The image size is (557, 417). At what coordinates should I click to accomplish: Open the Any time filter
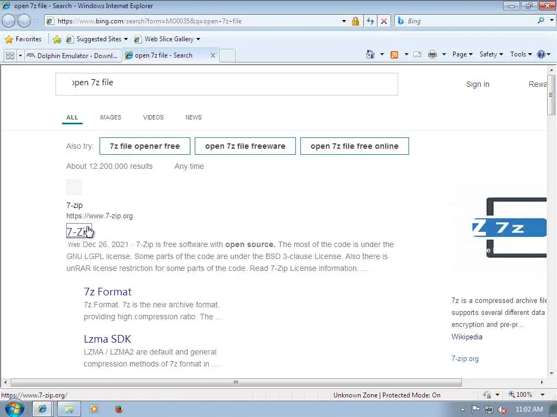(x=189, y=166)
